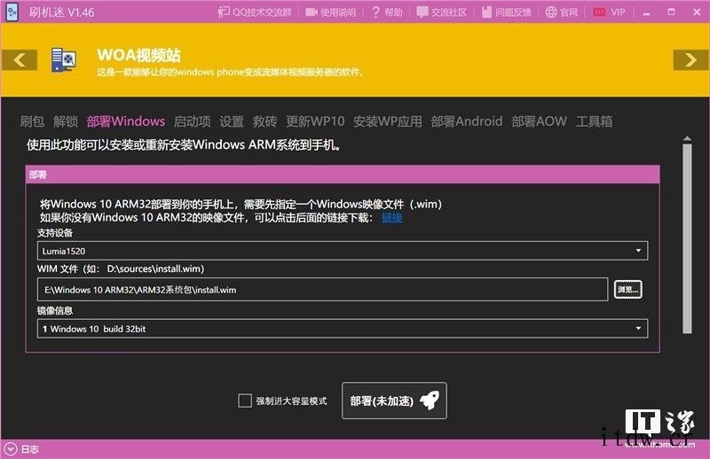Select 部署Windows tab
The width and height of the screenshot is (710, 459).
coord(126,121)
